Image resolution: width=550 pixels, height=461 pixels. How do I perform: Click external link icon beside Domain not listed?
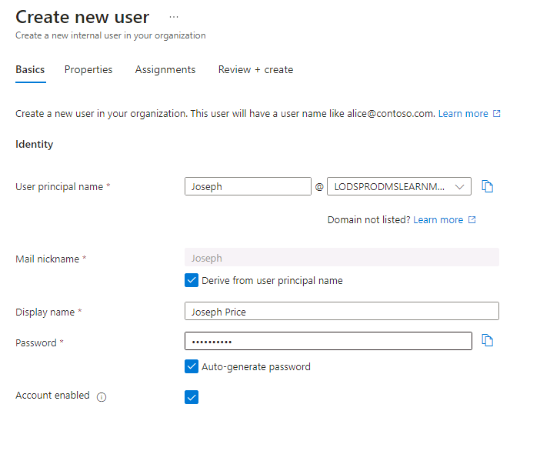pos(472,220)
